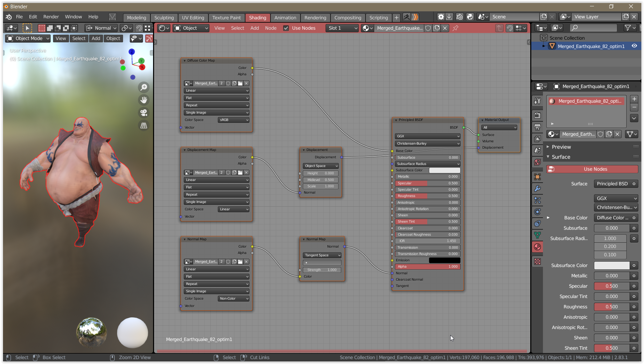The width and height of the screenshot is (644, 364).
Task: Click the outliner search field
Action: pos(593,28)
